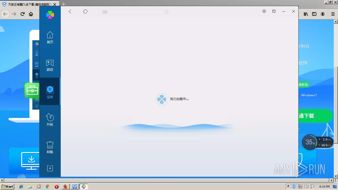Image resolution: width=338 pixels, height=190 pixels.
Task: Click the vertical scrollbar down arrow
Action: coord(336,176)
